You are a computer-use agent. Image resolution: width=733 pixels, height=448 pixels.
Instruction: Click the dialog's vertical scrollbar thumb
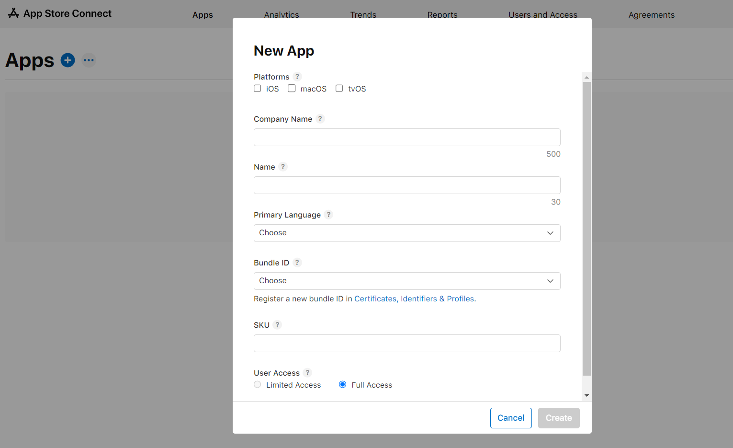click(586, 229)
